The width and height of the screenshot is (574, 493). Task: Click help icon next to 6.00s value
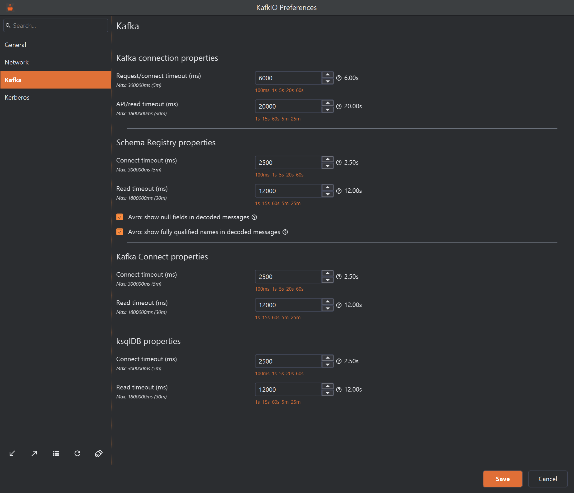(x=339, y=78)
